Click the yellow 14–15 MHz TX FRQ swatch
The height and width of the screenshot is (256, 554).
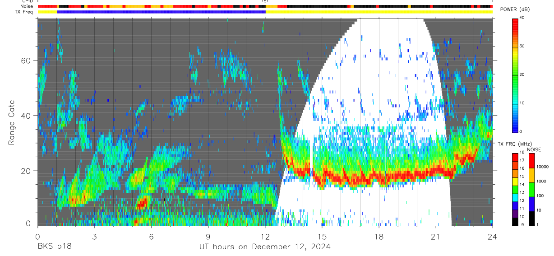tap(515, 181)
